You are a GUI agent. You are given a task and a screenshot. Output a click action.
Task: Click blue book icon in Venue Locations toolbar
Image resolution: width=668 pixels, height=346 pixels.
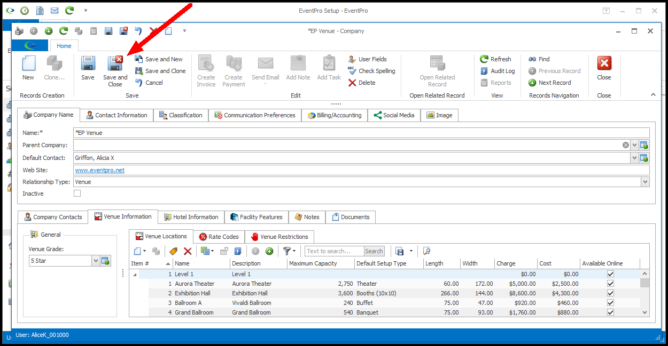point(238,251)
